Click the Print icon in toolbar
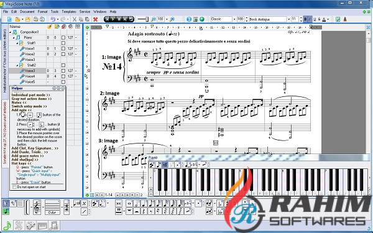The width and height of the screenshot is (373, 233). coord(35,19)
